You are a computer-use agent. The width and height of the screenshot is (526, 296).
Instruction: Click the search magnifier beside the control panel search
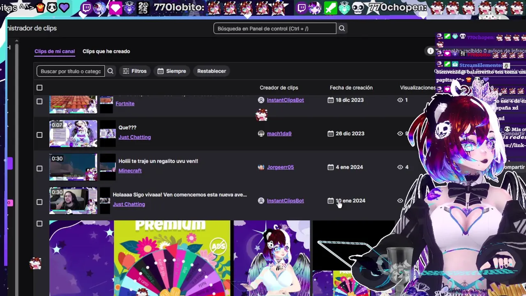pos(342,28)
